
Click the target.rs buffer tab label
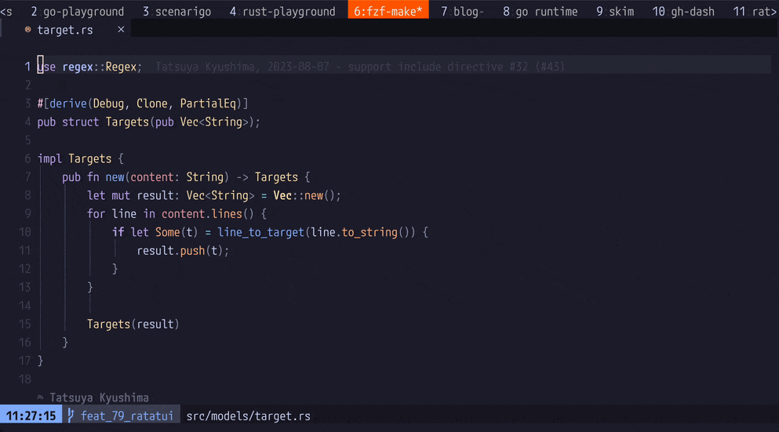coord(65,30)
